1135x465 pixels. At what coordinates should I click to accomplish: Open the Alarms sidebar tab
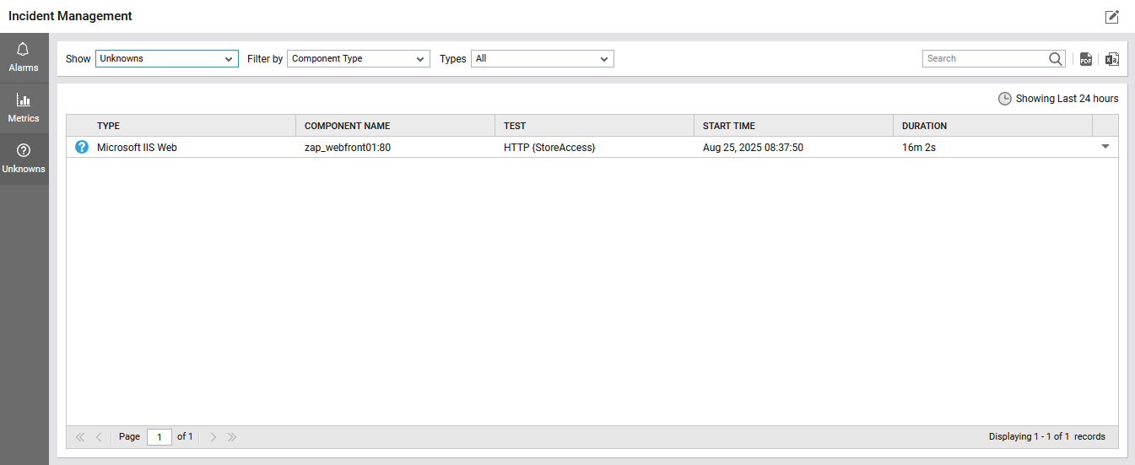[24, 57]
